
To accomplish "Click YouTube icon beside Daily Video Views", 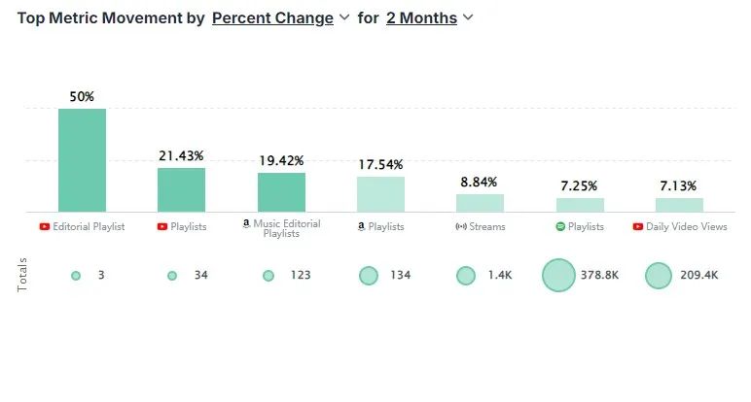I will click(x=638, y=226).
